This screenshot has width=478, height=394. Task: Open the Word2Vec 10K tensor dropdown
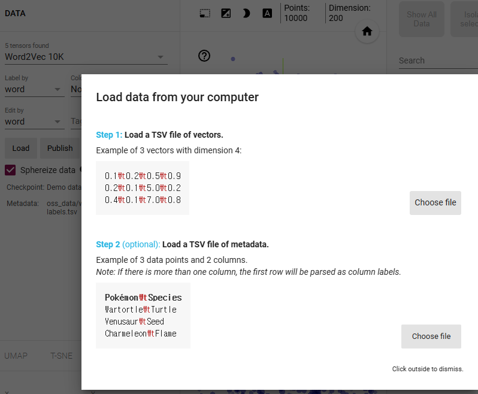click(x=86, y=57)
